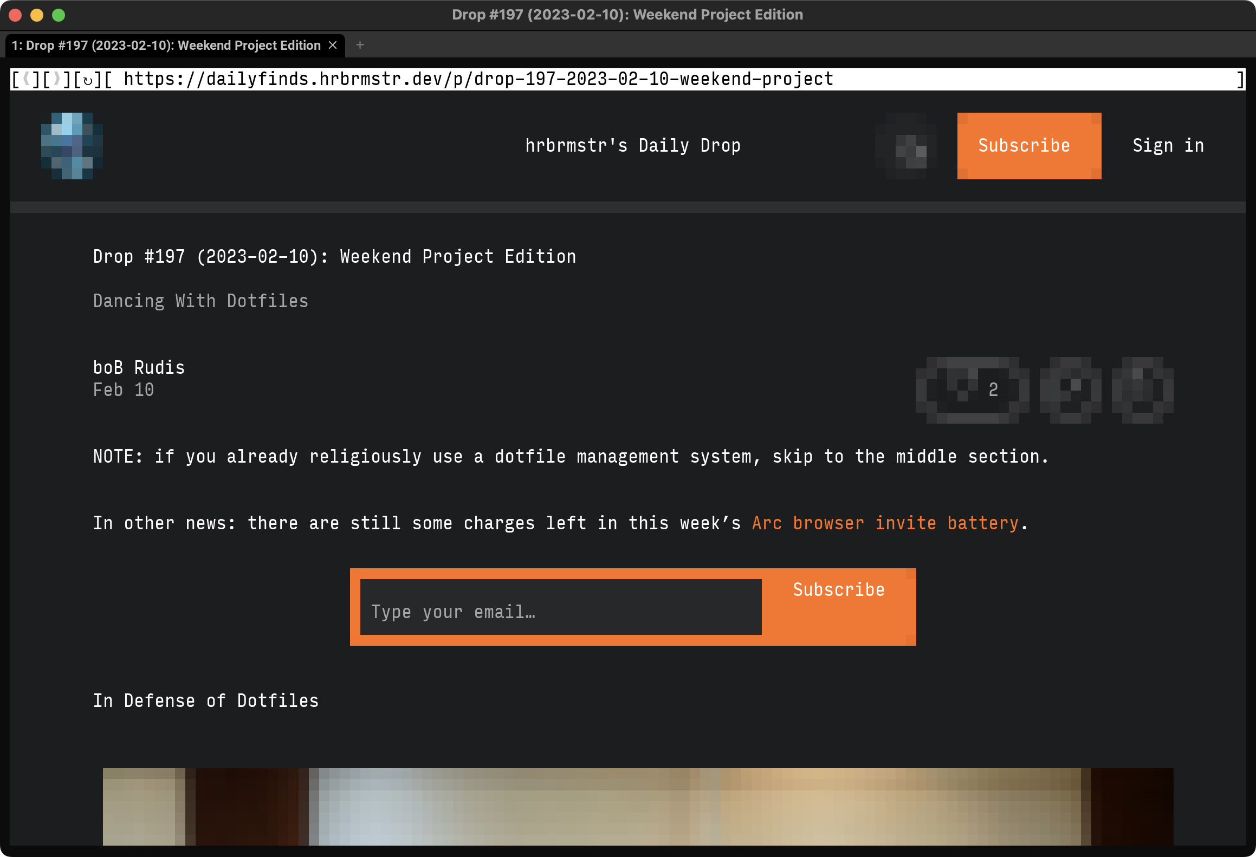1256x857 pixels.
Task: Click the browser forward arrow button
Action: tap(57, 80)
